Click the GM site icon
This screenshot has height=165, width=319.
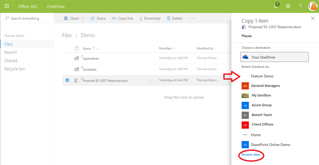245,86
